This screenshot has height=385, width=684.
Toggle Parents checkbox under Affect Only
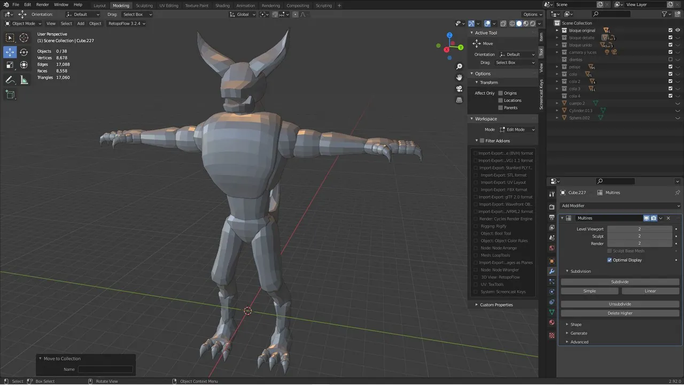tap(501, 107)
